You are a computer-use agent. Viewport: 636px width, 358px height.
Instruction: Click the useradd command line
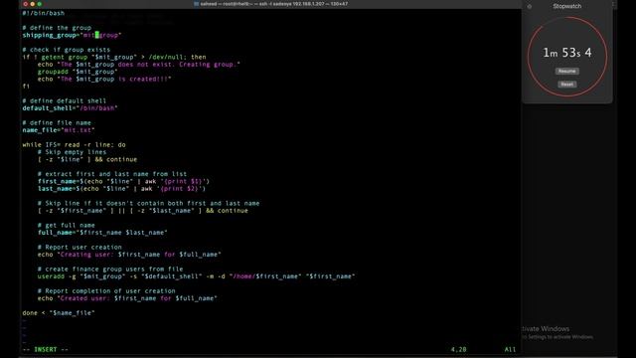[x=197, y=276]
